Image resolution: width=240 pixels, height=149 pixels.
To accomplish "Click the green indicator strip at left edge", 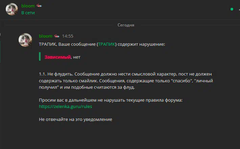I will [0, 52].
